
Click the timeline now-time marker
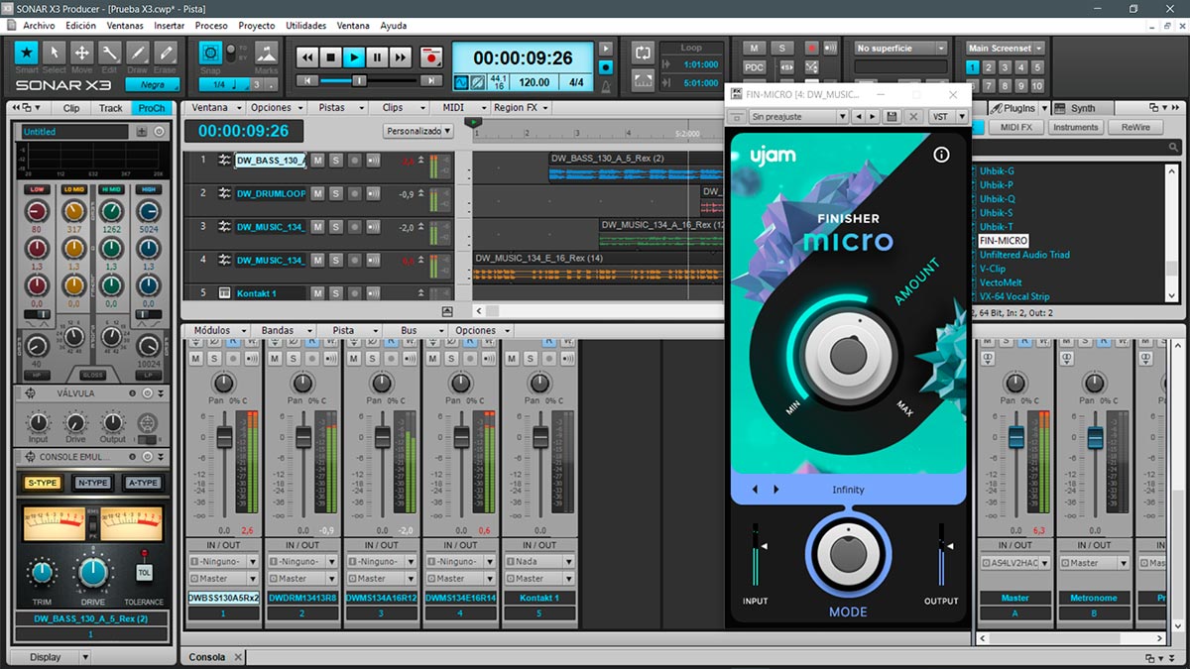(476, 122)
